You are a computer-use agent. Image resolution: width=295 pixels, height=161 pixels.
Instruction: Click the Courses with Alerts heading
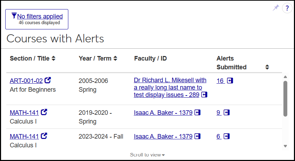tap(55, 39)
